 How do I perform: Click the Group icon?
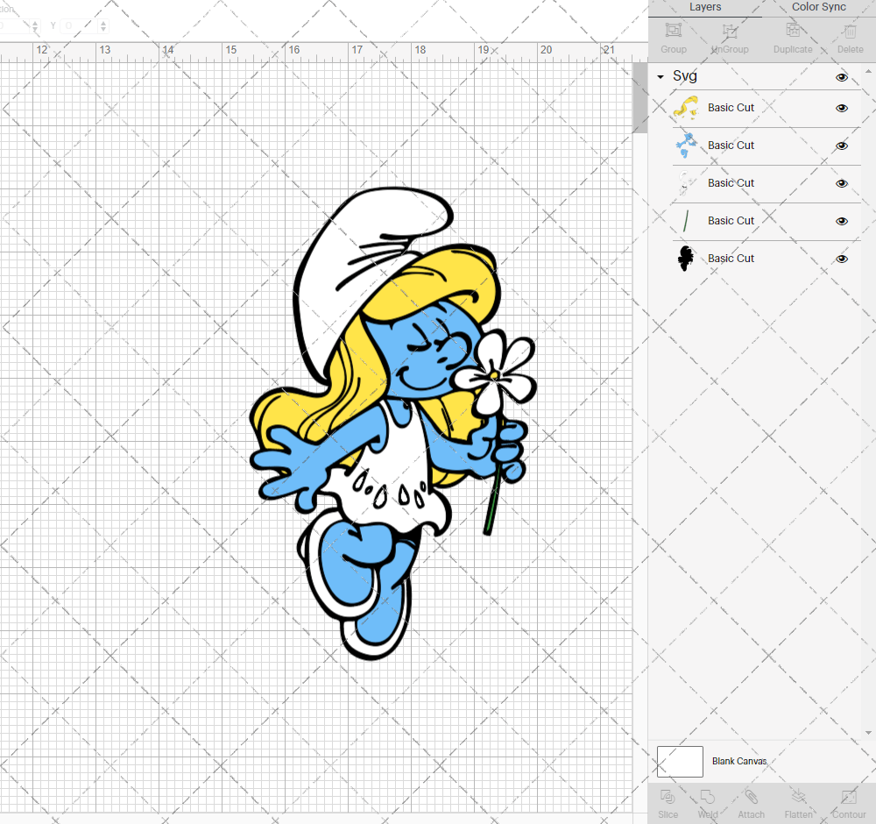click(673, 30)
